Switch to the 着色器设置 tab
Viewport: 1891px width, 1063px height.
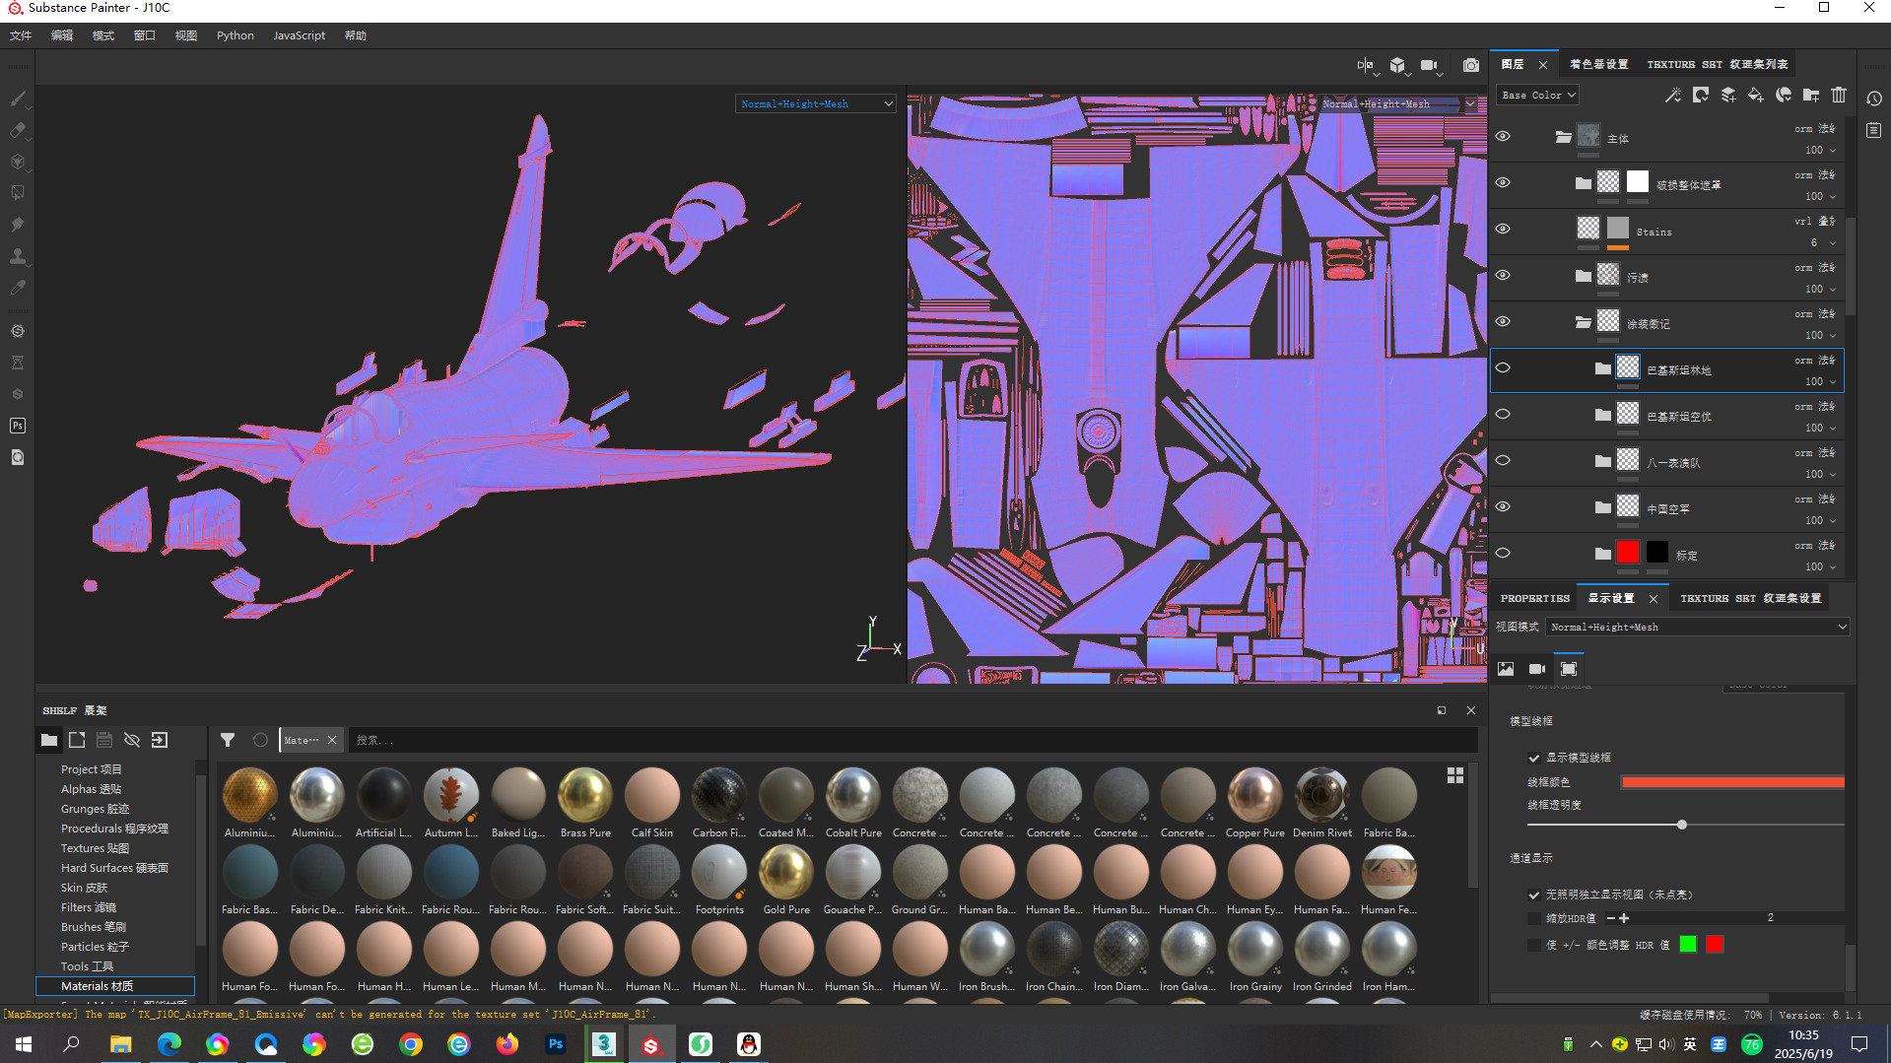point(1598,64)
